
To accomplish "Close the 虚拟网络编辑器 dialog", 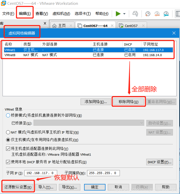I will pos(174,33).
